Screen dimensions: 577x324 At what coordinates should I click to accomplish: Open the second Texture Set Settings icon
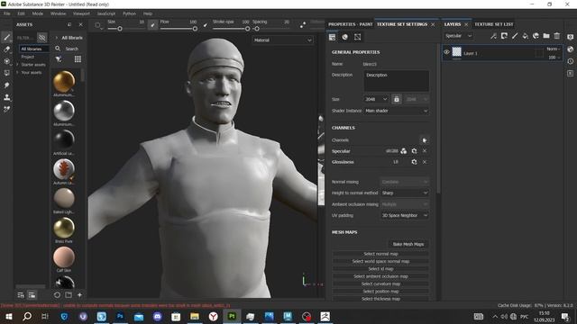click(344, 37)
